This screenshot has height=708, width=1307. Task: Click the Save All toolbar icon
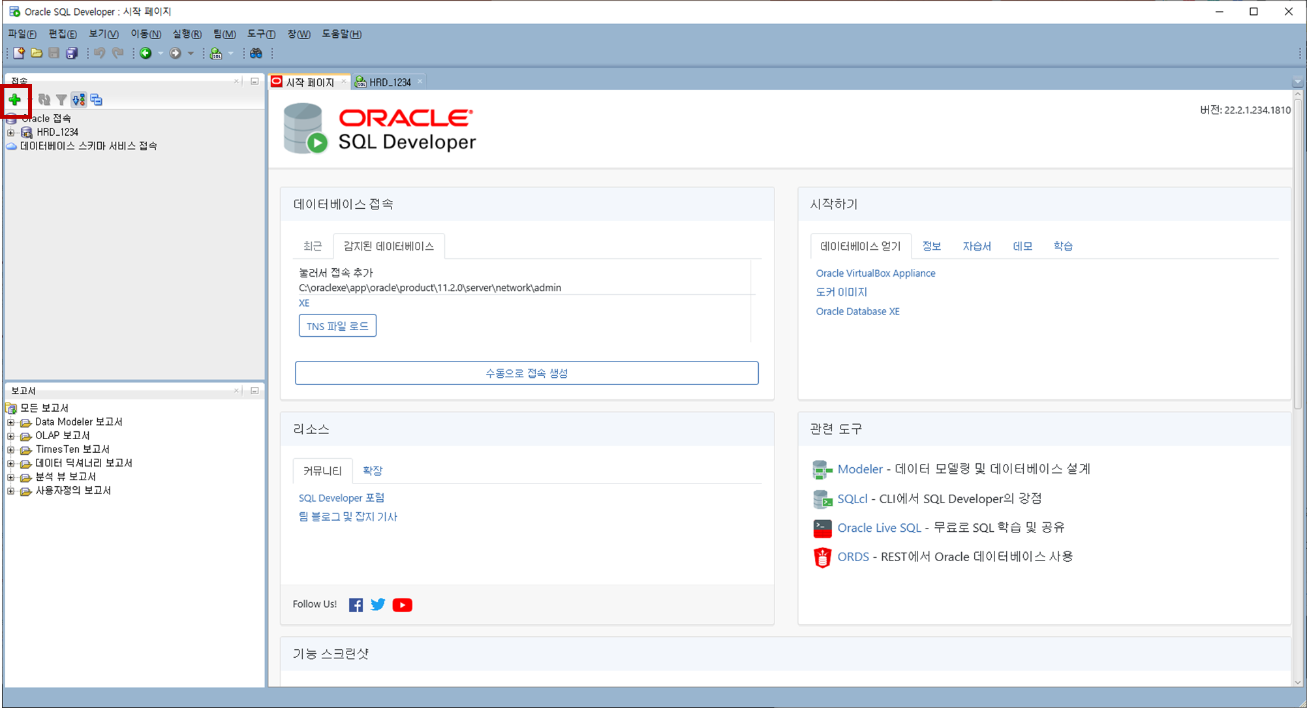point(72,54)
